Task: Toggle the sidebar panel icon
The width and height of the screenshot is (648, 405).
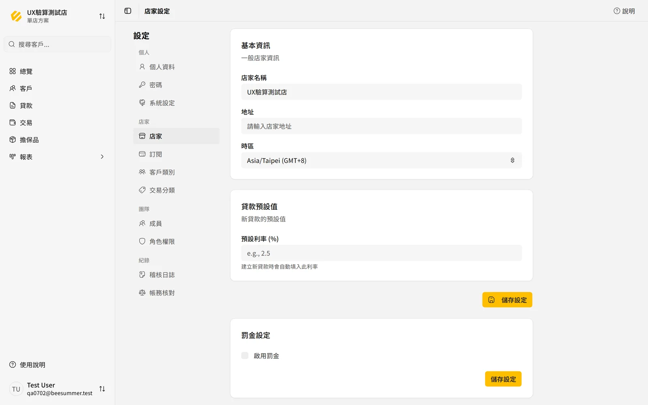Action: tap(128, 11)
